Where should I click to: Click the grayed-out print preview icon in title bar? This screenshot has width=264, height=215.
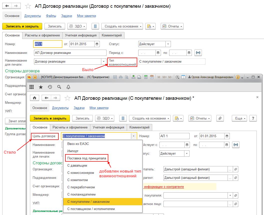click(127, 77)
